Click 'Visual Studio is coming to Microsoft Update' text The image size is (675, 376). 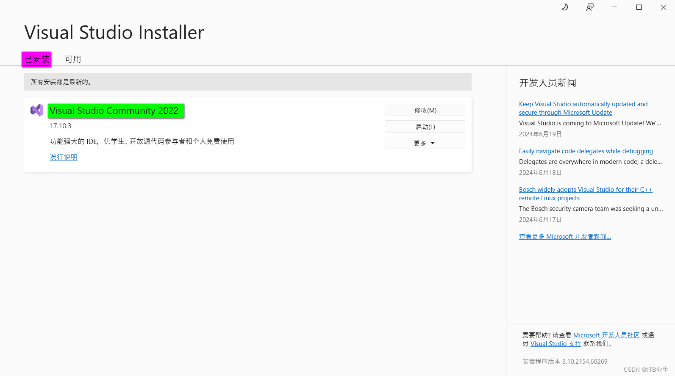click(x=590, y=123)
